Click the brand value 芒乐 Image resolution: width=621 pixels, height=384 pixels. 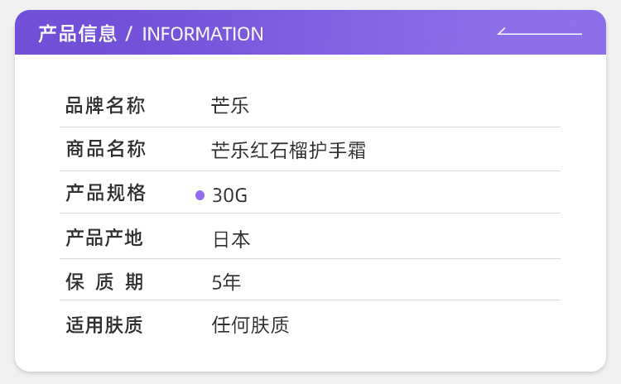tap(230, 106)
